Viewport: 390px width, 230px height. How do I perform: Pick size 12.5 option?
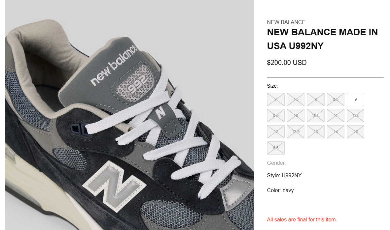click(296, 132)
